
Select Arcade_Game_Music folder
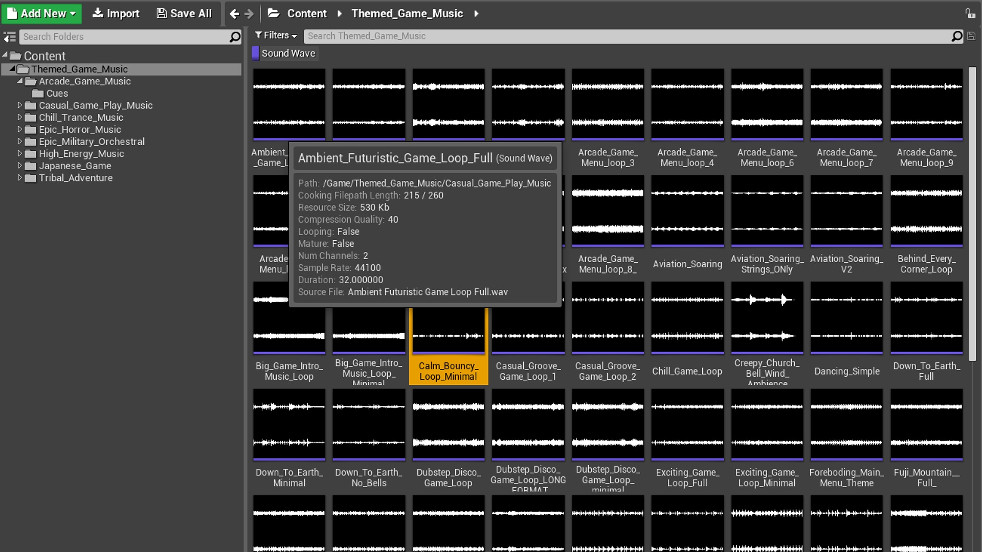pos(84,81)
